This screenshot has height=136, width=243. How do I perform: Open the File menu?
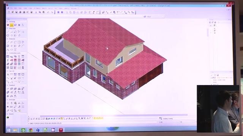12,8
